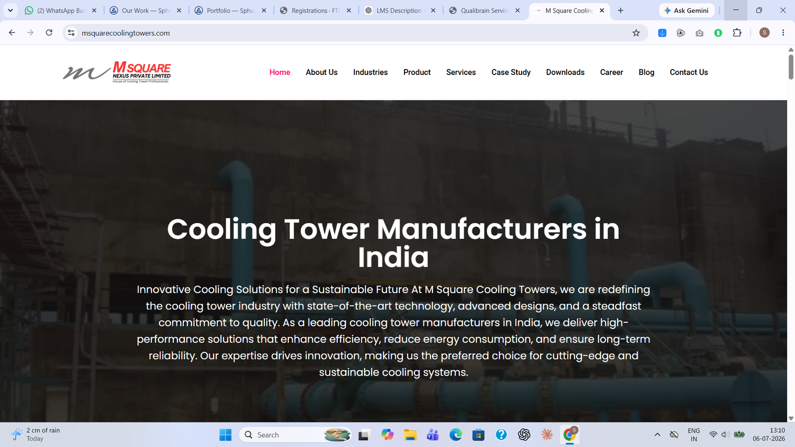This screenshot has width=795, height=447.
Task: Bookmark this page with the star icon
Action: pos(636,33)
